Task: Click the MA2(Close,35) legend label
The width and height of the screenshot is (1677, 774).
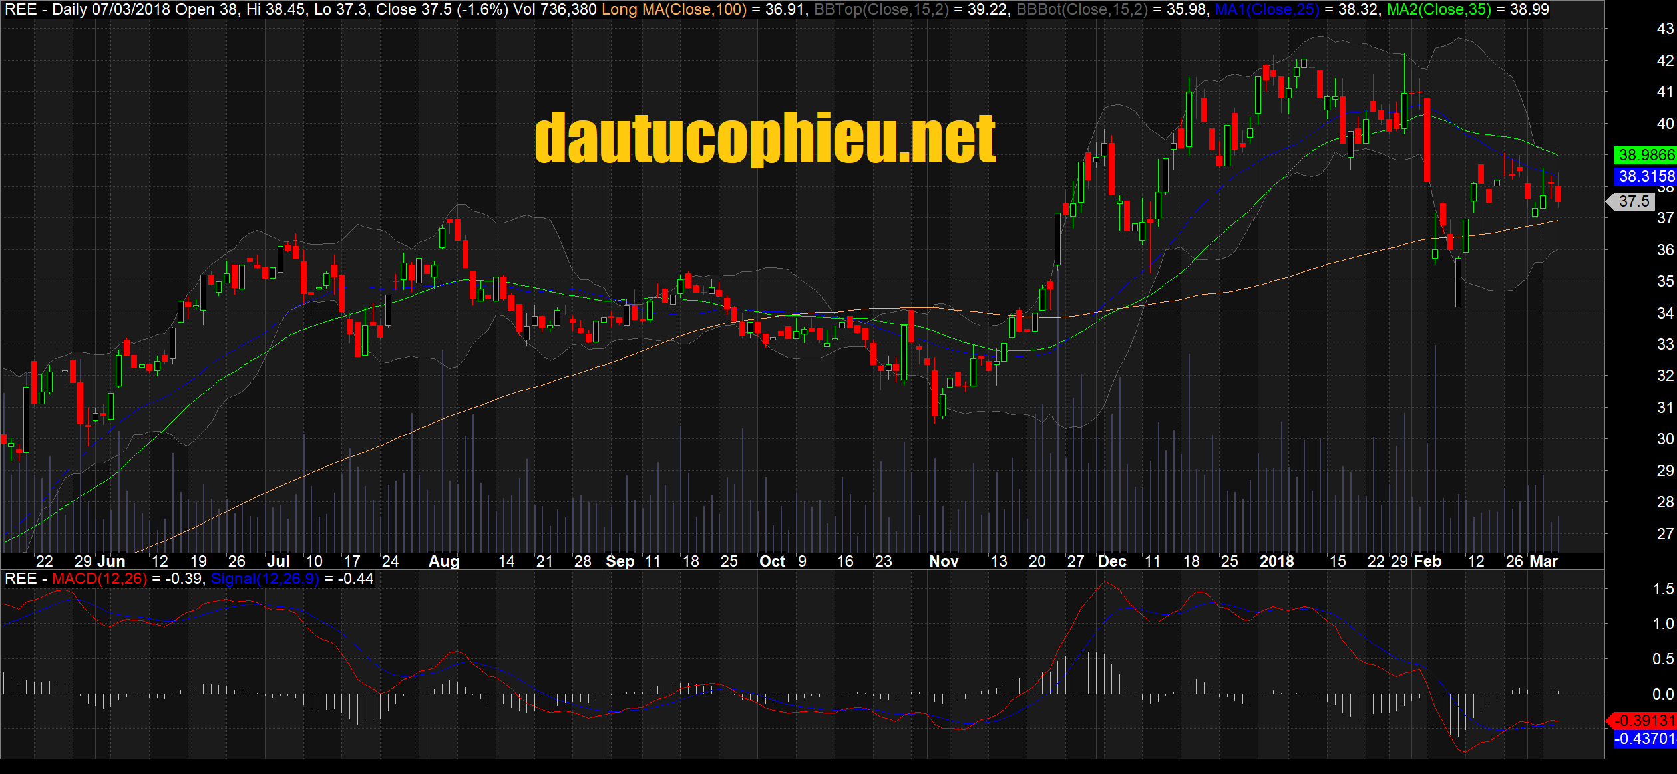Action: click(x=1439, y=9)
